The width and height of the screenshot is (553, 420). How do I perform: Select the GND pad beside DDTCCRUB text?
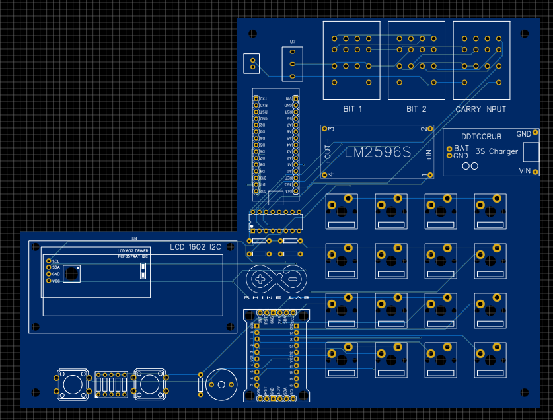535,133
